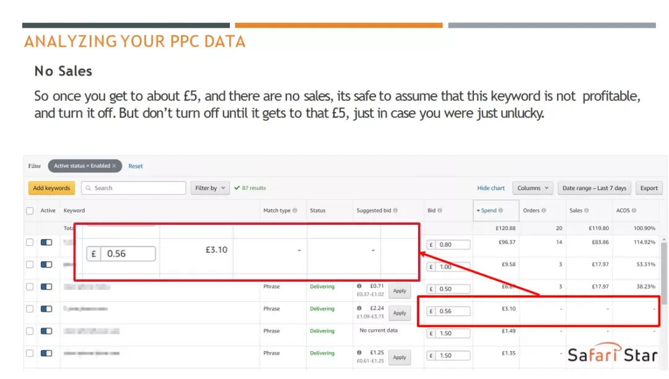Click the info icon beside Match type
This screenshot has height=379, width=669.
[x=295, y=211]
